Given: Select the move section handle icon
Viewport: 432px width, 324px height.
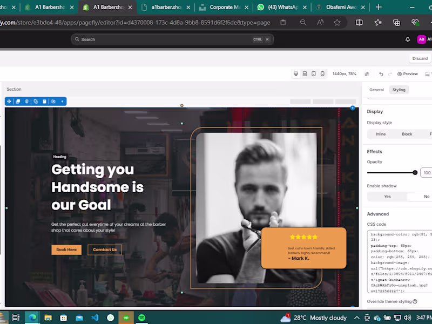Looking at the screenshot, I should point(9,101).
